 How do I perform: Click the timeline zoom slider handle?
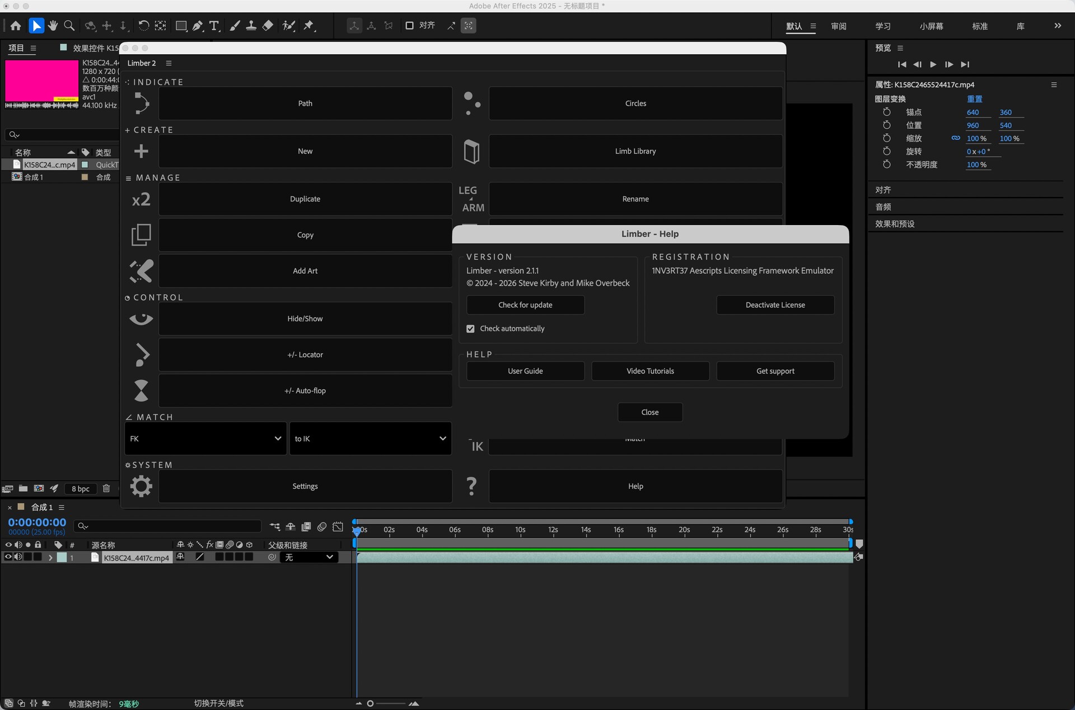pyautogui.click(x=370, y=703)
